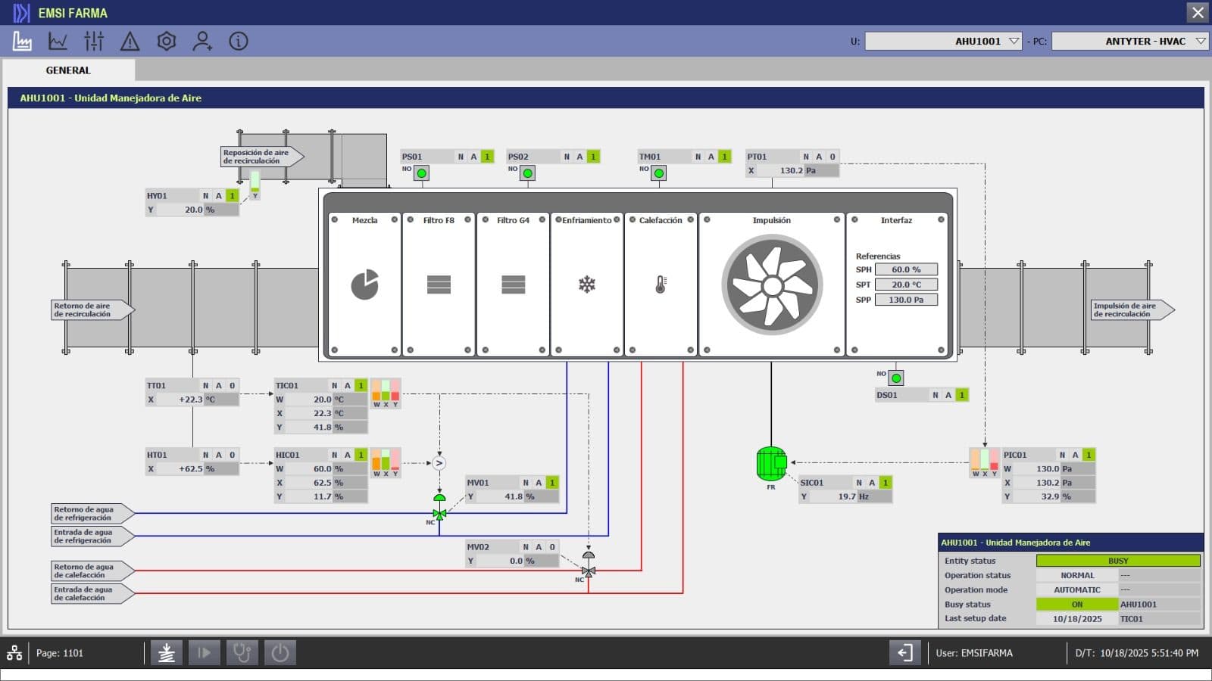Viewport: 1212px width, 681px height.
Task: Click the Calefacción heating section panel
Action: click(661, 285)
